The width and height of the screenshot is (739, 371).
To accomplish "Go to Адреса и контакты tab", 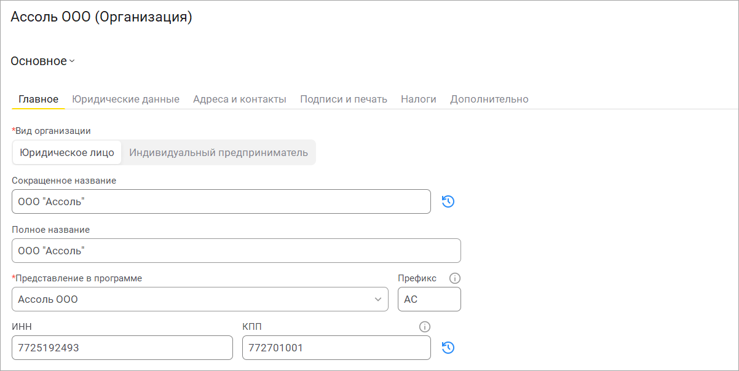I will (x=240, y=99).
